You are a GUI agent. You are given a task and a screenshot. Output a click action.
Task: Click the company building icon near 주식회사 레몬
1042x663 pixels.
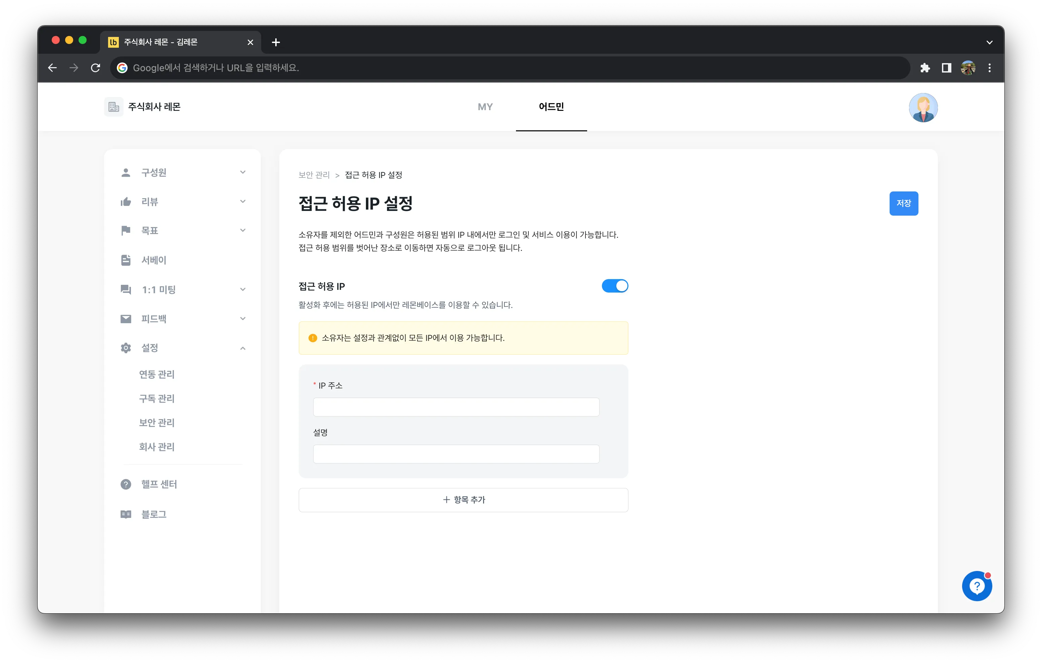click(x=113, y=106)
